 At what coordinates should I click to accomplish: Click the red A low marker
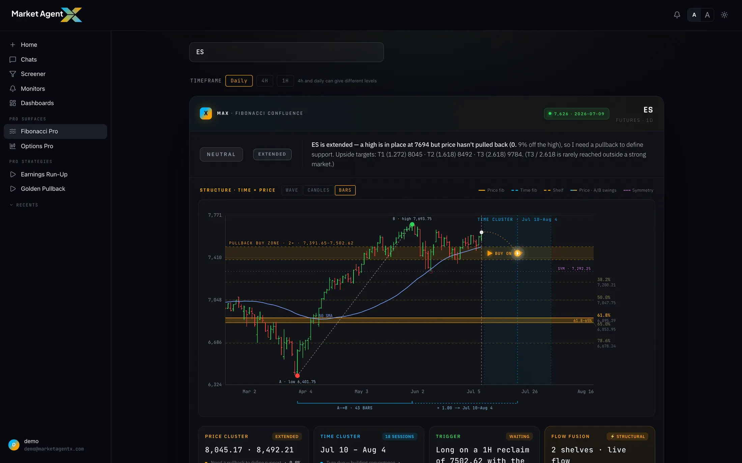click(297, 376)
